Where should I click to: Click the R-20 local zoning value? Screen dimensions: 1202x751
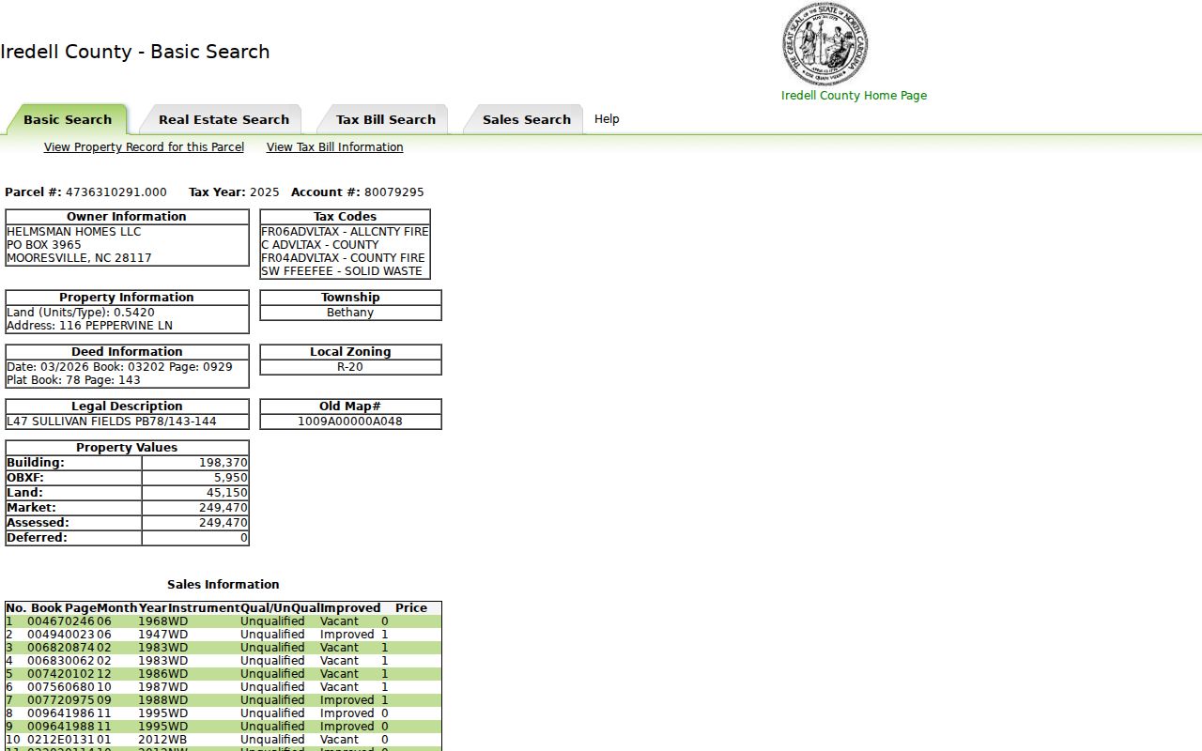click(x=350, y=367)
